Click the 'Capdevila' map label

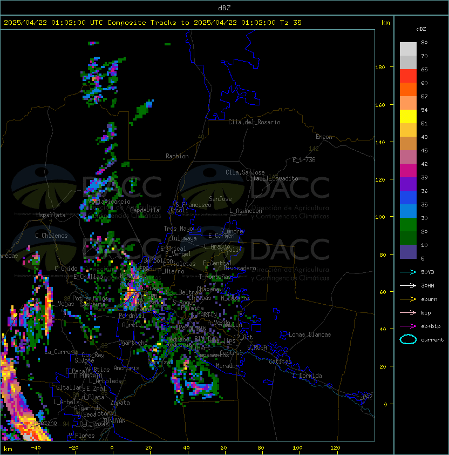click(145, 210)
